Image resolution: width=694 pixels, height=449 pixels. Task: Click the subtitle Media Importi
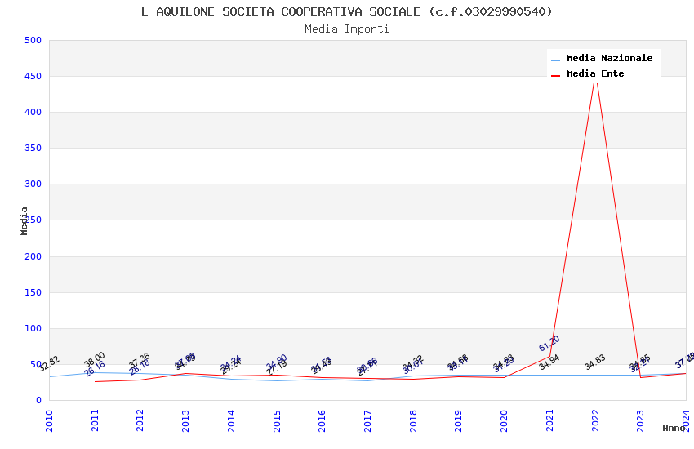coord(347,29)
